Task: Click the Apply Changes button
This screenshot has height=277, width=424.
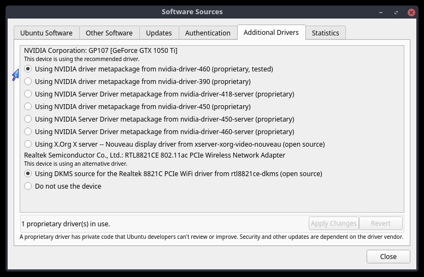Action: (x=333, y=223)
